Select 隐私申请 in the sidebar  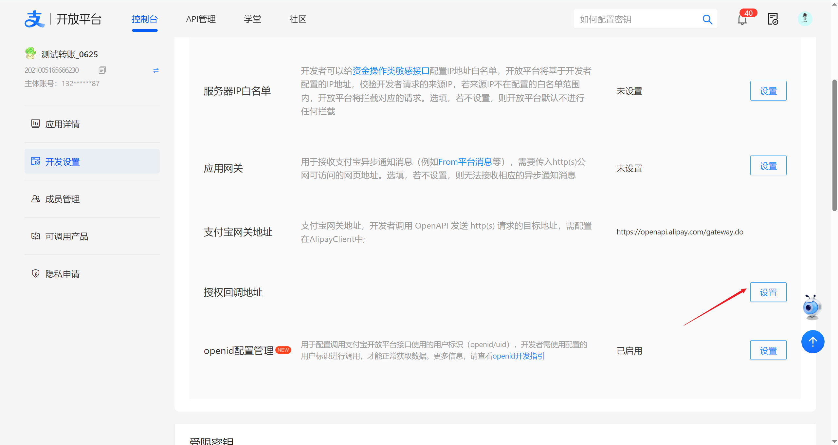[92, 274]
